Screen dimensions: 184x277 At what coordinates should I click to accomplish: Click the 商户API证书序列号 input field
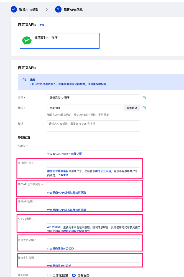93,186
